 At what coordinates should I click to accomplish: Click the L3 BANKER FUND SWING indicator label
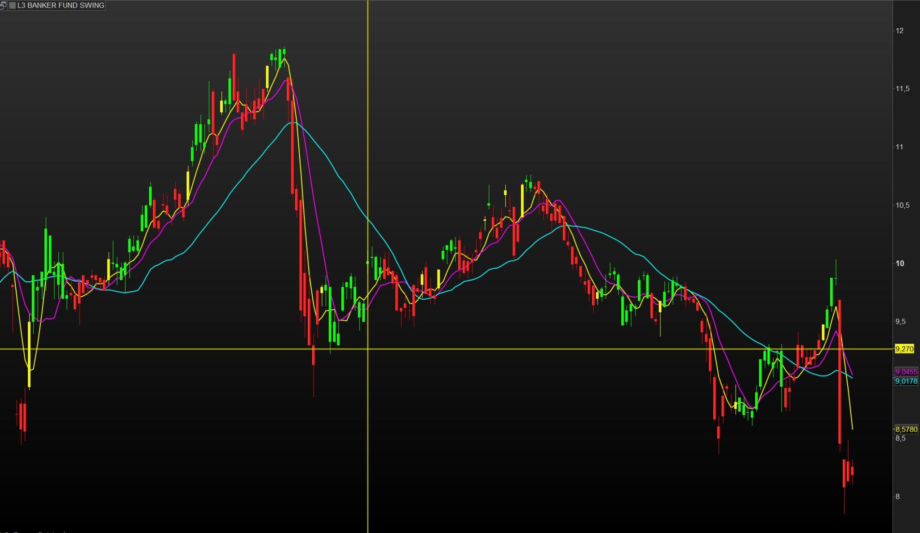coord(61,5)
